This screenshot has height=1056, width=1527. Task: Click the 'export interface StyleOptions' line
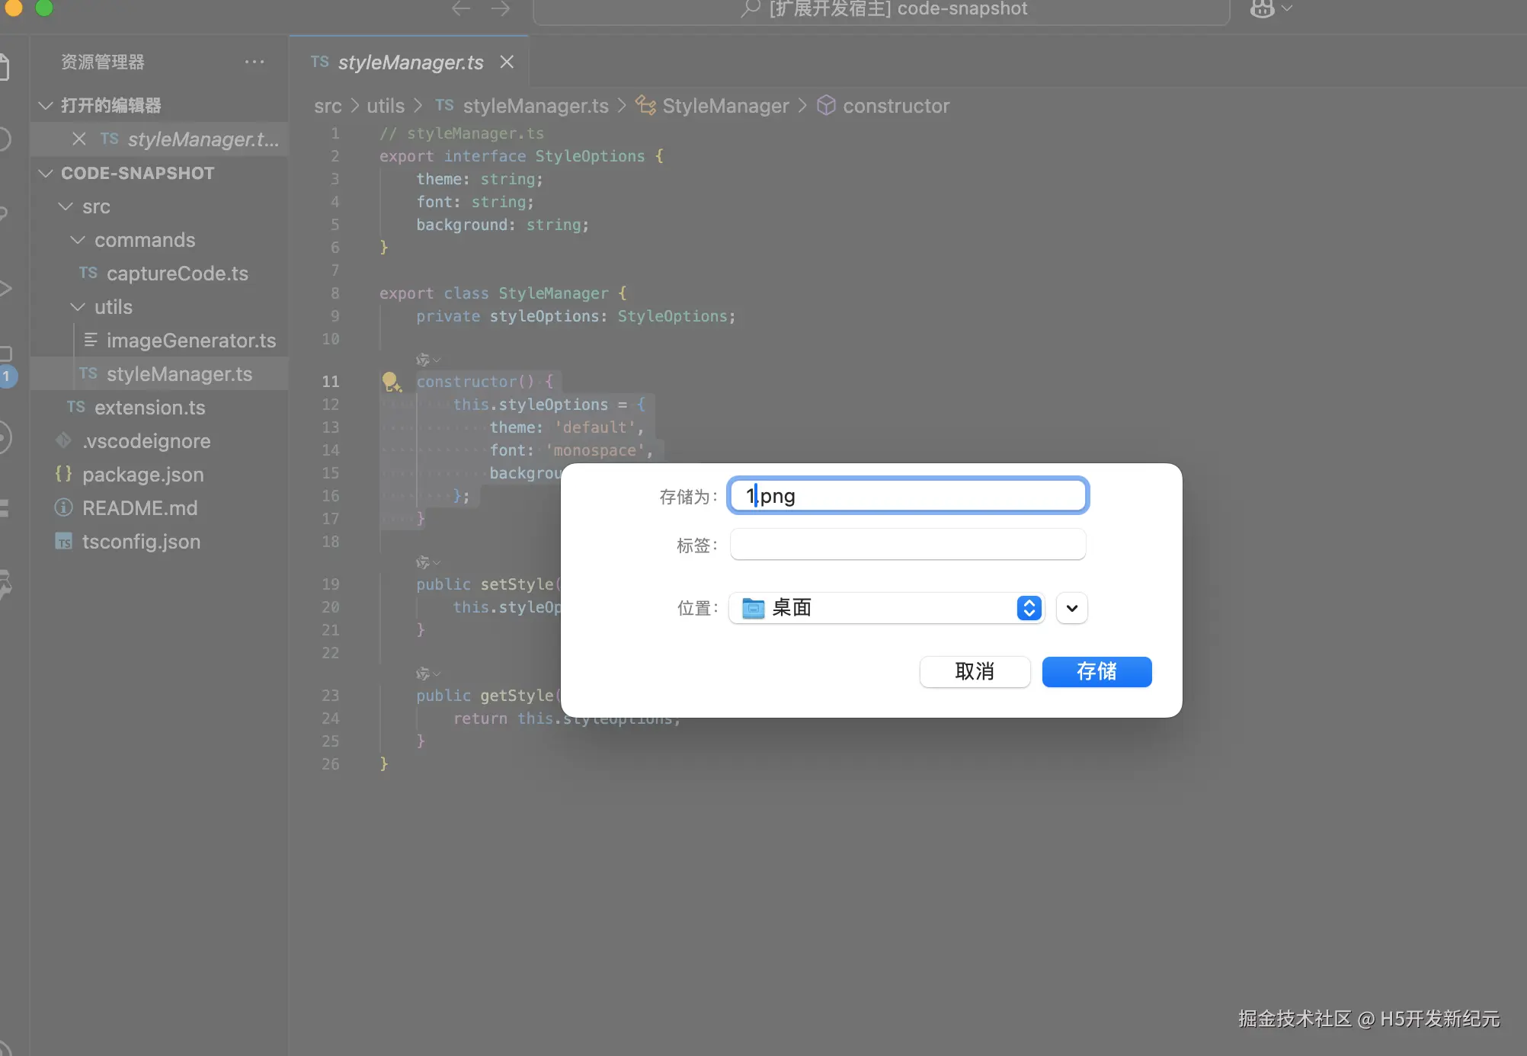(521, 156)
